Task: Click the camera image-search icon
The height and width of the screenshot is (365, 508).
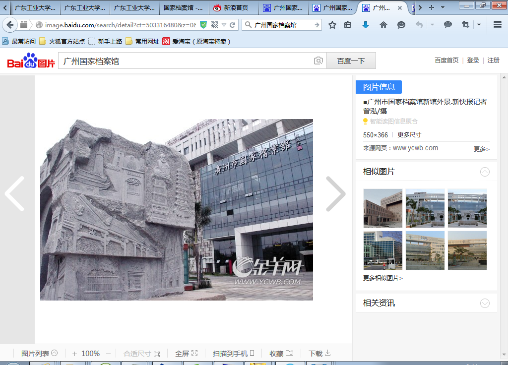Action: coord(318,61)
